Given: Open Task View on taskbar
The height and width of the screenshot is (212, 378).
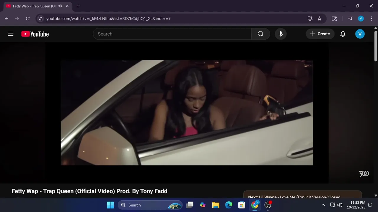Looking at the screenshot, I should click(x=190, y=205).
